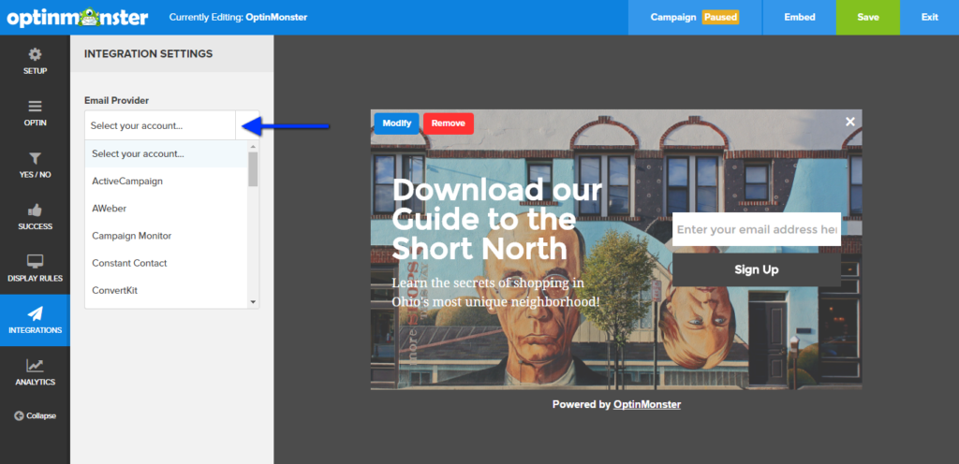The image size is (959, 464).
Task: Click the dropdown list scroll-up arrow
Action: (253, 147)
